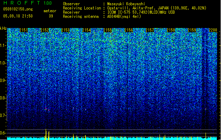
Task: Click the 2151 time marker
Action: pyautogui.click(x=24, y=30)
